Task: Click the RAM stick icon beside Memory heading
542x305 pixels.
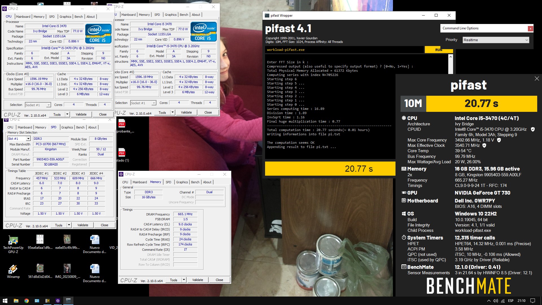Action: (x=404, y=169)
